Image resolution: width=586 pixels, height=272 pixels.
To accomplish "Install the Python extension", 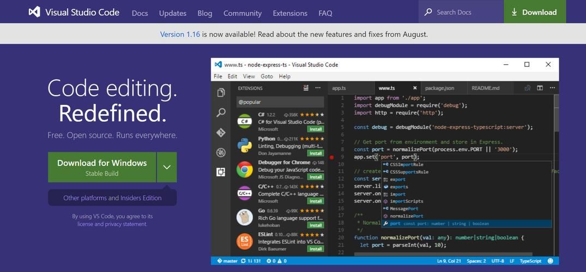I will (316, 153).
